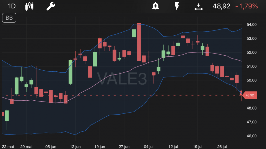Tap the 53,00 price axis label

point(251,39)
